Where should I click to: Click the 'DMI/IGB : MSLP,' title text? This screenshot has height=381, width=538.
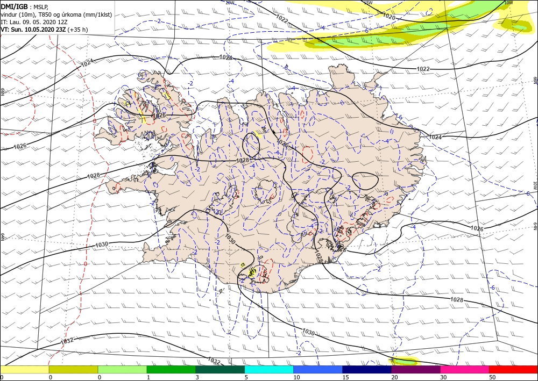tap(25, 6)
